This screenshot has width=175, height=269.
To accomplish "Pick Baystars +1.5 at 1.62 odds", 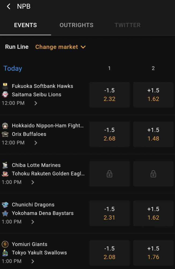I will click(x=153, y=213).
